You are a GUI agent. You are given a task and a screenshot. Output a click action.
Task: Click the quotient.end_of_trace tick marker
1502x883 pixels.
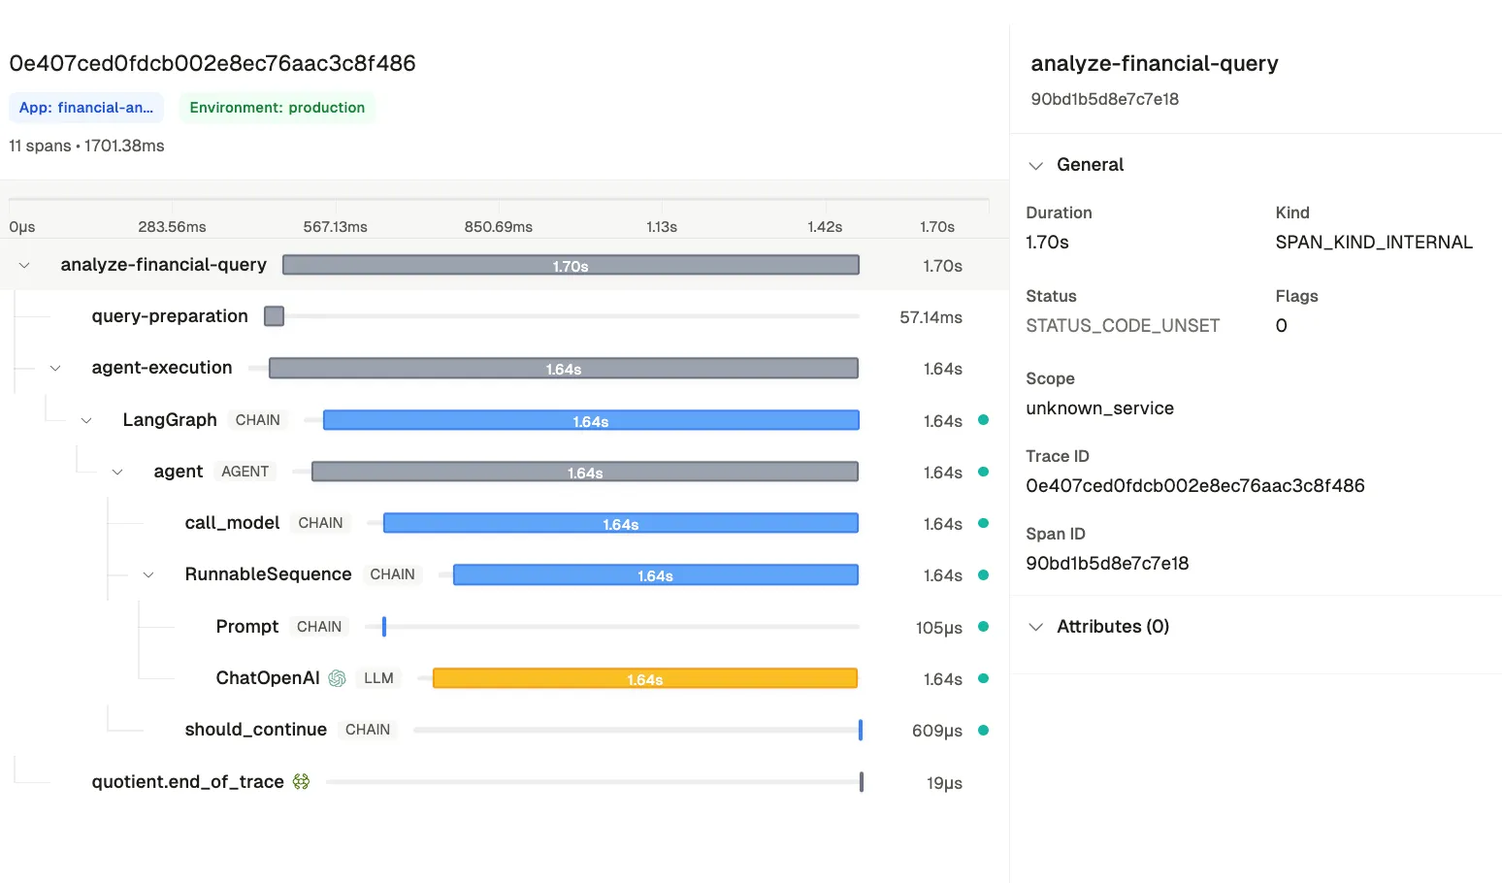click(x=862, y=781)
